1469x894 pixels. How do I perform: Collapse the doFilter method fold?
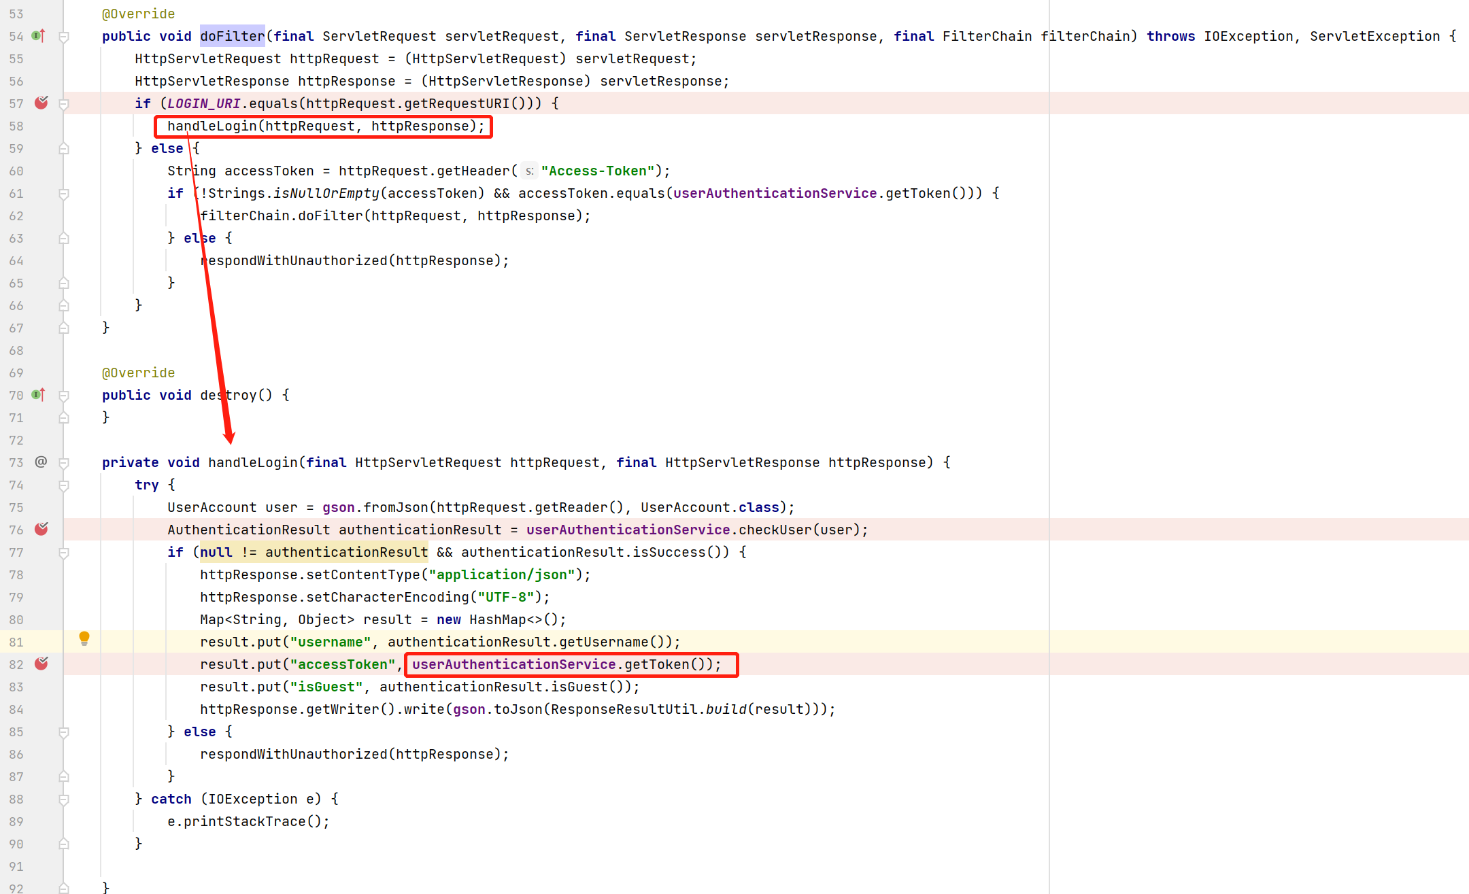tap(64, 36)
